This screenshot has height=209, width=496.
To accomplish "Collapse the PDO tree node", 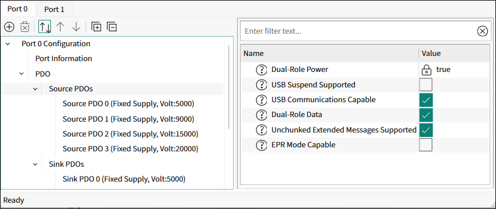I will [22, 74].
